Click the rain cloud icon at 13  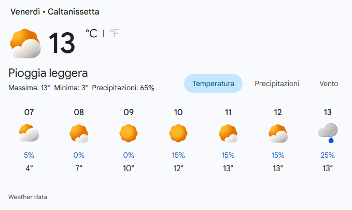(x=328, y=133)
